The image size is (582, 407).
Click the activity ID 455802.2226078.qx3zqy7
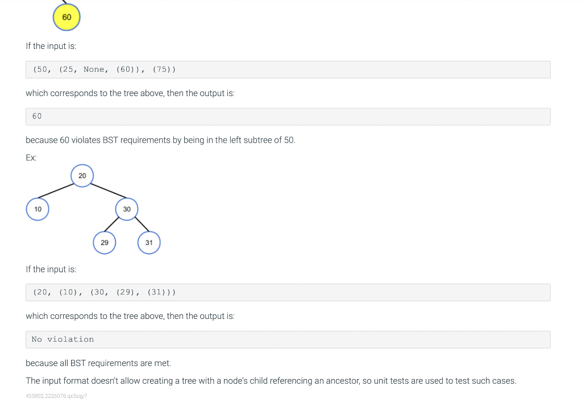tap(56, 396)
